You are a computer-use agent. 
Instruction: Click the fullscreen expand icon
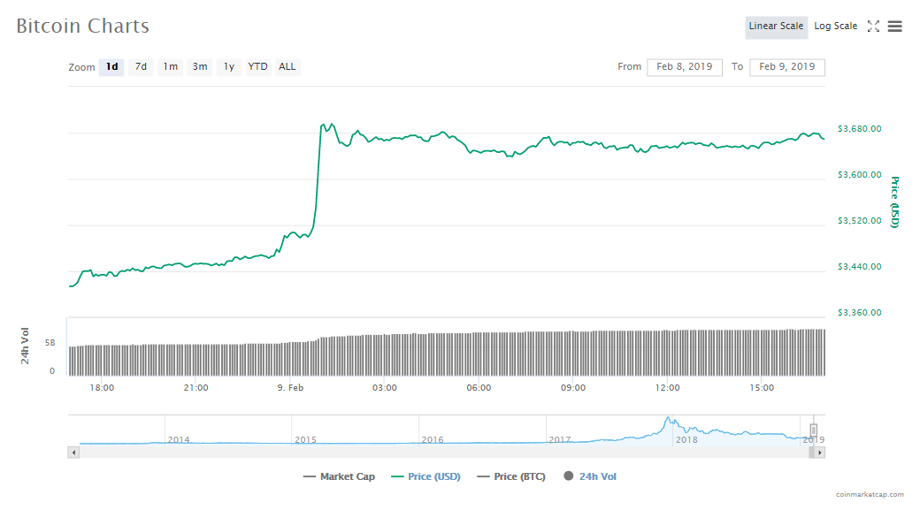(x=873, y=27)
